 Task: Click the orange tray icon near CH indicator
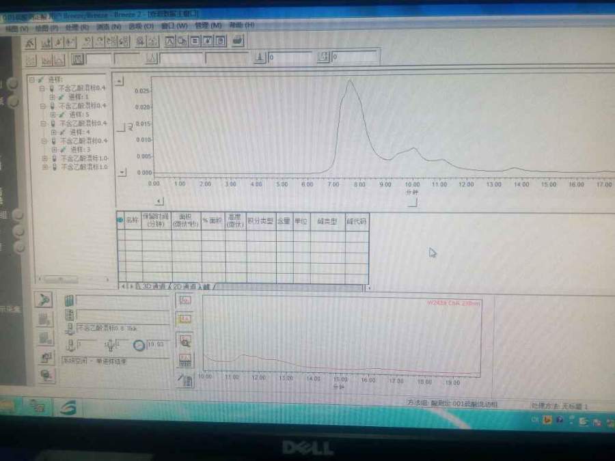tap(547, 420)
